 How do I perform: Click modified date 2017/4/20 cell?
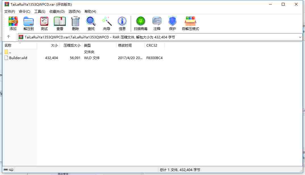[x=130, y=58]
